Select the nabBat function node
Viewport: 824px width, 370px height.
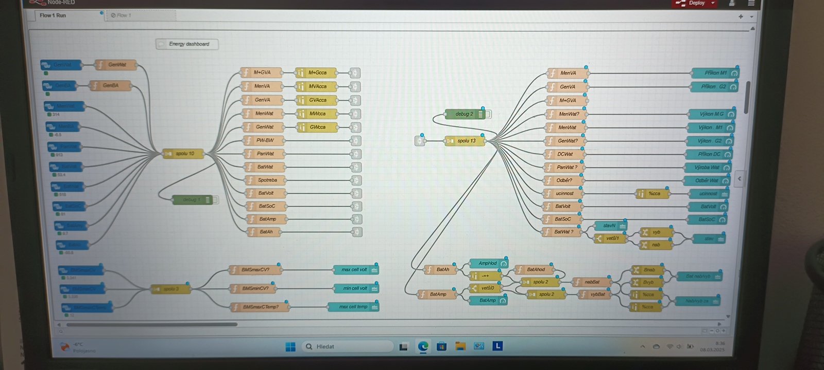[x=592, y=282]
